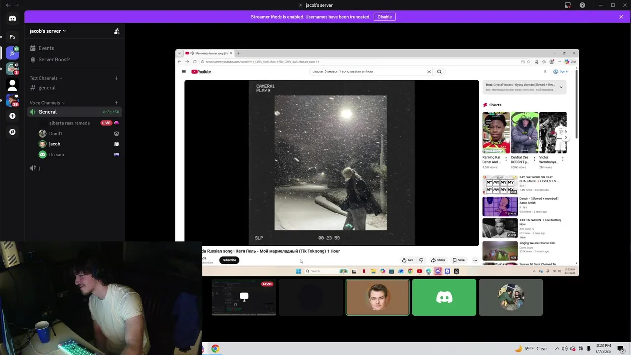
Task: Open the server icon with 3 badge
Action: point(12,69)
